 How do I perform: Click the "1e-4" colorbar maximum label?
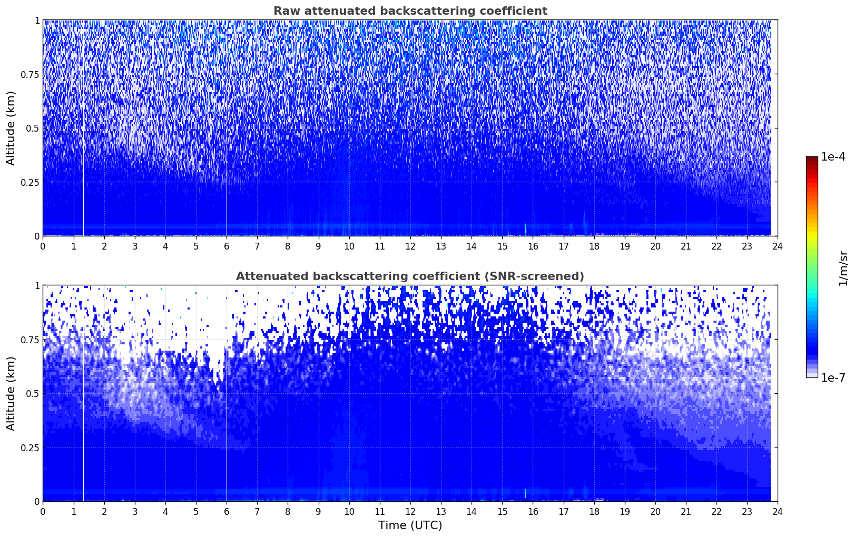point(833,157)
